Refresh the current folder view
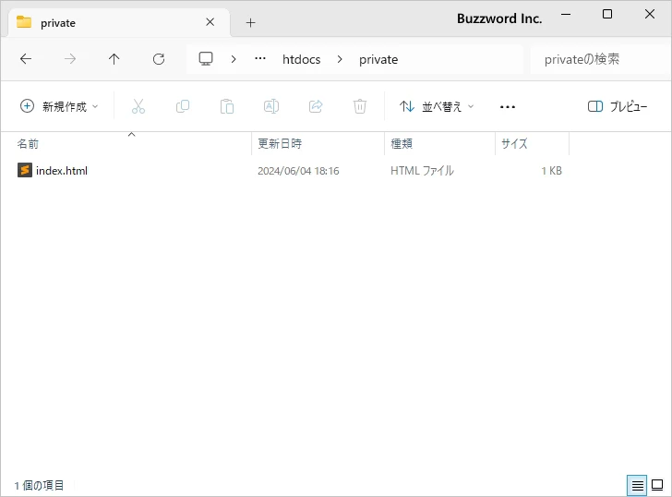 click(159, 59)
